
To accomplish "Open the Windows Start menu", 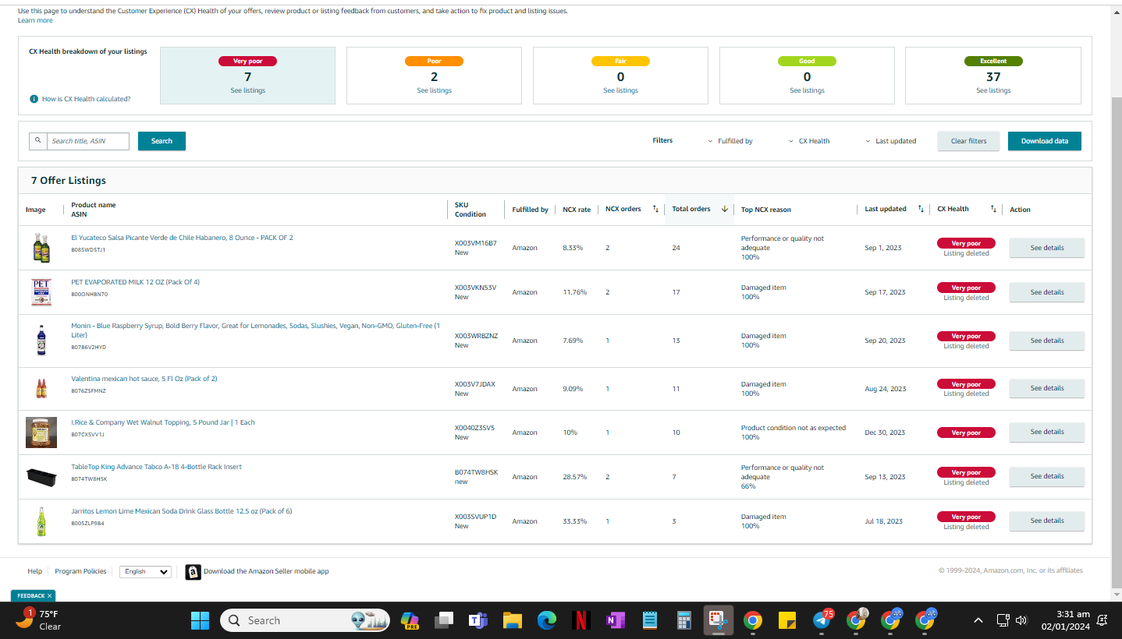I will [200, 620].
